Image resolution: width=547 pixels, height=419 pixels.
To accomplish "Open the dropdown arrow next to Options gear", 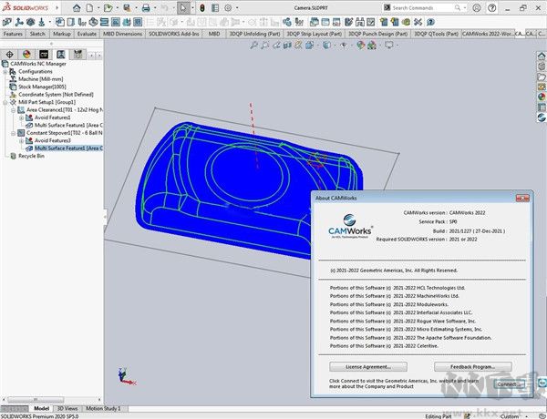I will pos(237,7).
